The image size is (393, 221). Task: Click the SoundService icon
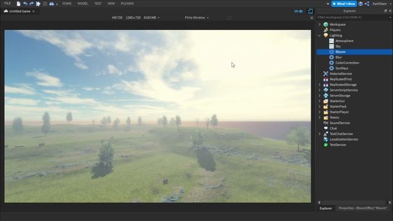pyautogui.click(x=326, y=123)
